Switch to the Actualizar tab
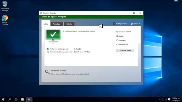 pos(57,24)
